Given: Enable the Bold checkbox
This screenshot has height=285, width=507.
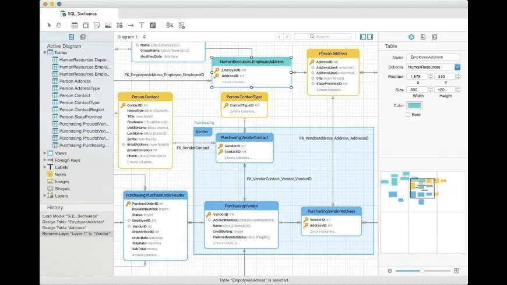Looking at the screenshot, I should point(408,115).
